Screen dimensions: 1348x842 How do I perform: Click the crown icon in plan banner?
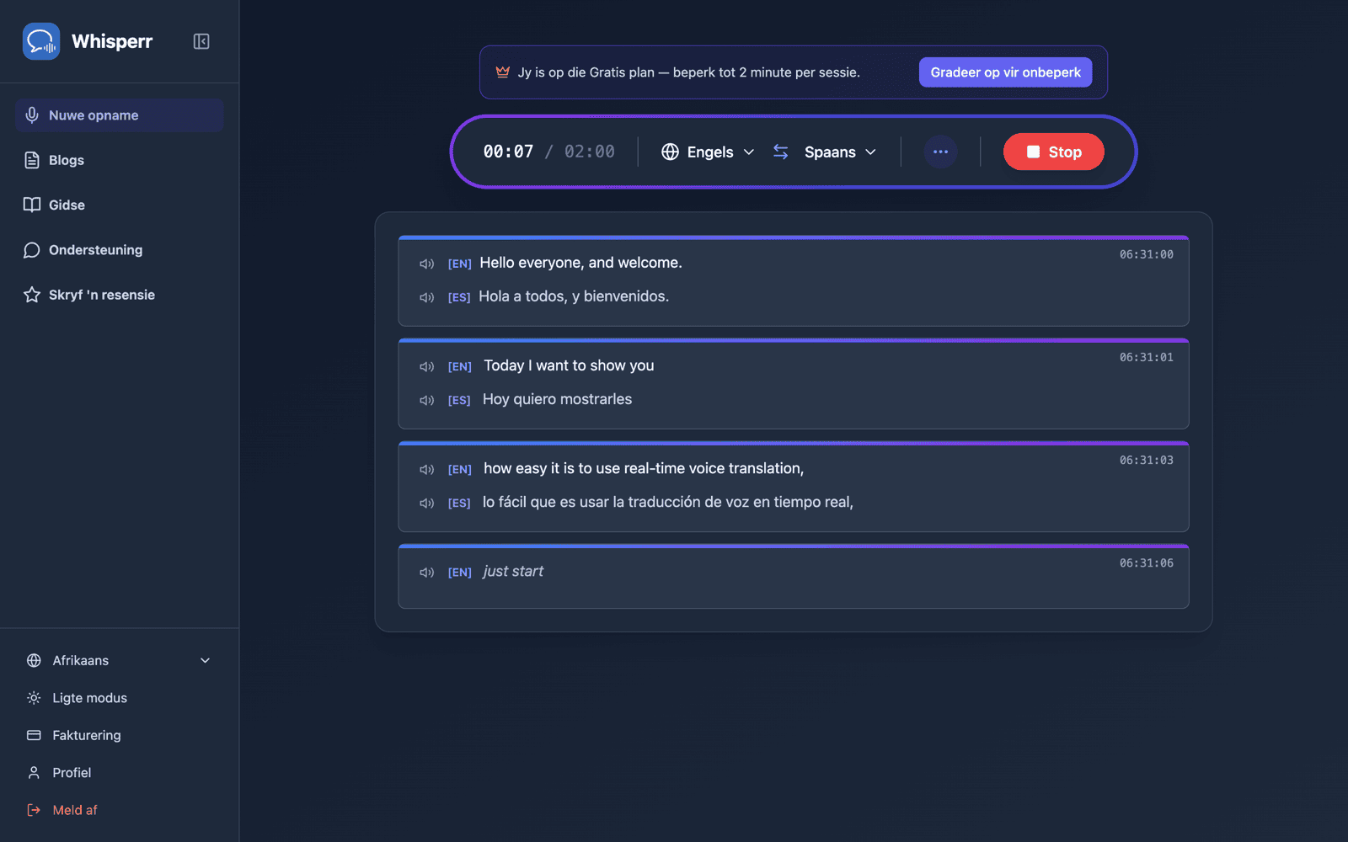coord(503,72)
